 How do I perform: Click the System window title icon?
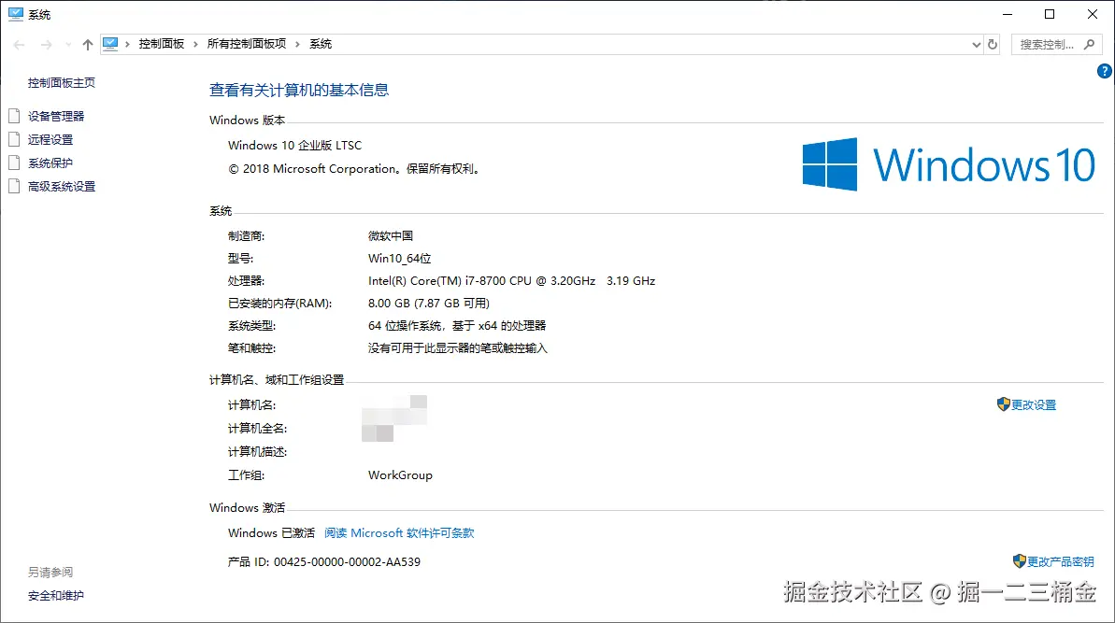[16, 14]
